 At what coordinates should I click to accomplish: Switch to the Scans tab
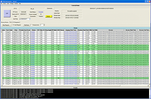(10, 22)
